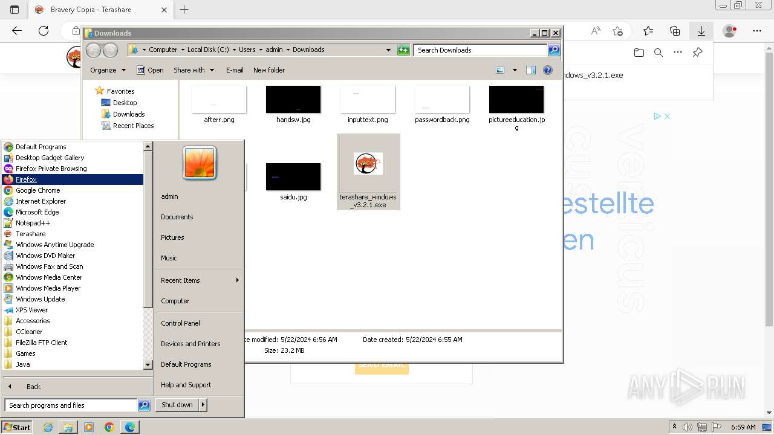Image resolution: width=774 pixels, height=435 pixels.
Task: Select the passwordback.png file
Action: 442,105
